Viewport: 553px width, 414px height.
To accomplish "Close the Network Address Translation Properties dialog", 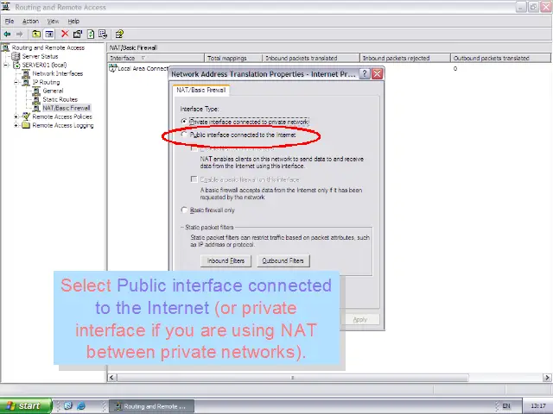I will click(x=377, y=74).
